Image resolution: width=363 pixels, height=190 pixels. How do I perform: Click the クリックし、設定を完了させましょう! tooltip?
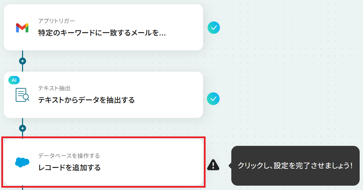coord(295,166)
